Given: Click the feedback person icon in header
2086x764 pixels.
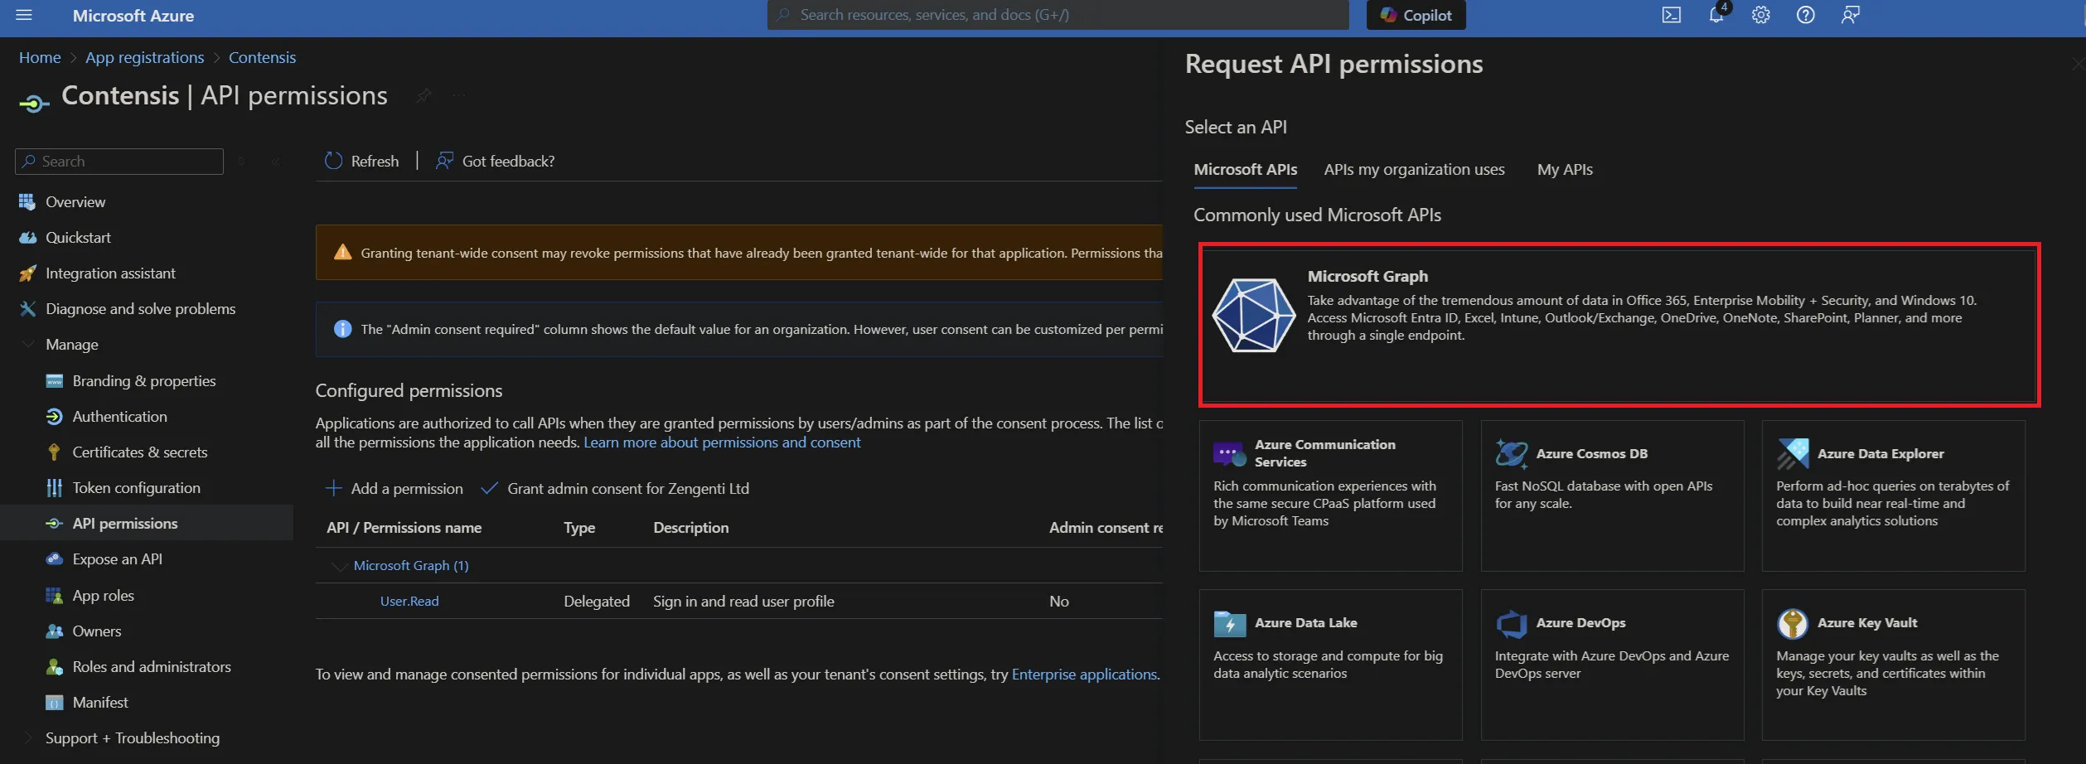Looking at the screenshot, I should (x=1851, y=15).
